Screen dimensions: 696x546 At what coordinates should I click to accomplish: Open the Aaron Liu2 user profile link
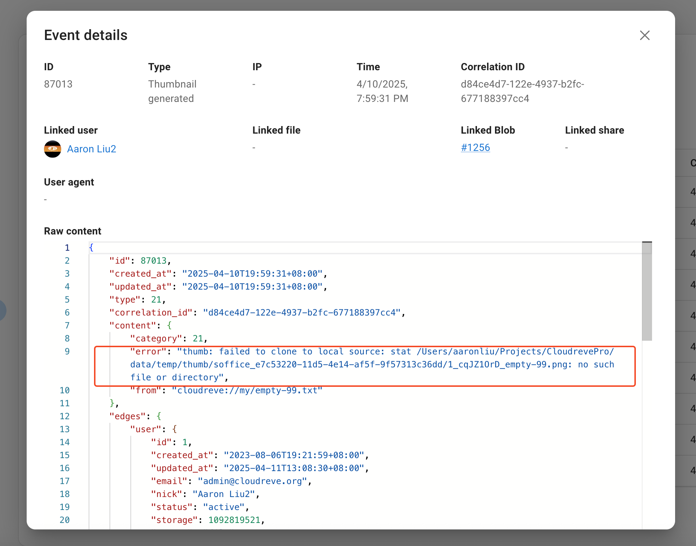92,149
